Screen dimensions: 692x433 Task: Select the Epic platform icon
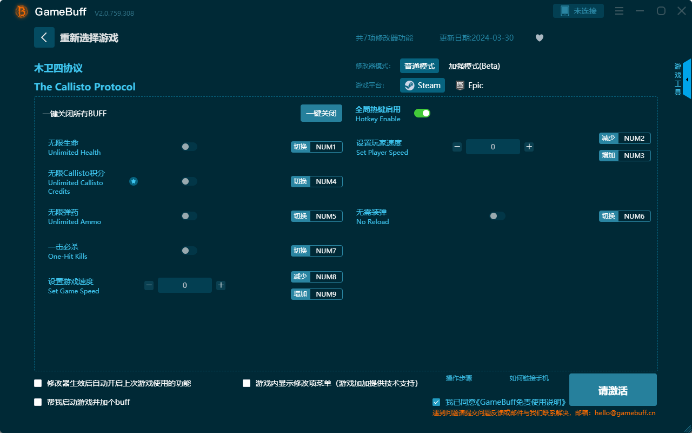point(460,86)
